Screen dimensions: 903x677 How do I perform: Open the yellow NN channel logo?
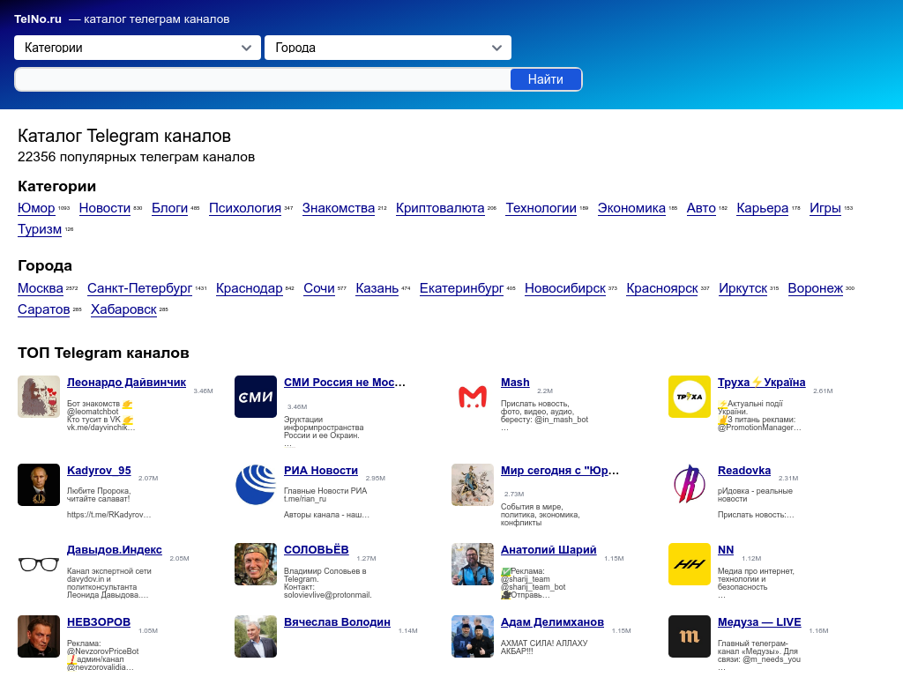690,564
